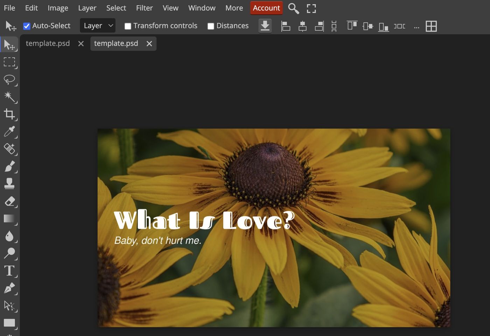Choose the Gradient tool

click(x=9, y=219)
